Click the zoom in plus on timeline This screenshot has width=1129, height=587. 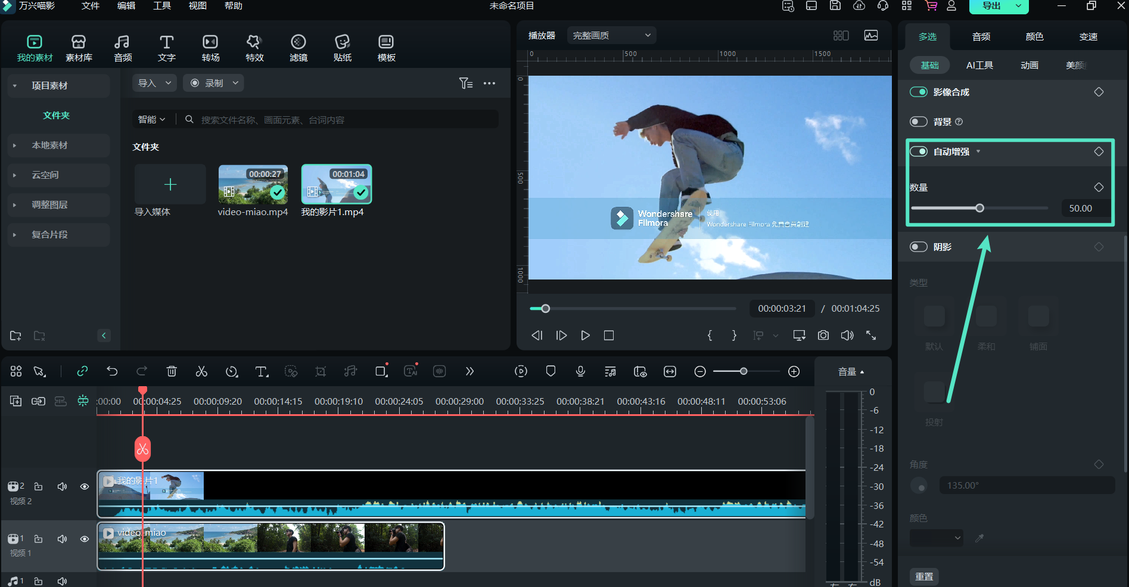794,371
